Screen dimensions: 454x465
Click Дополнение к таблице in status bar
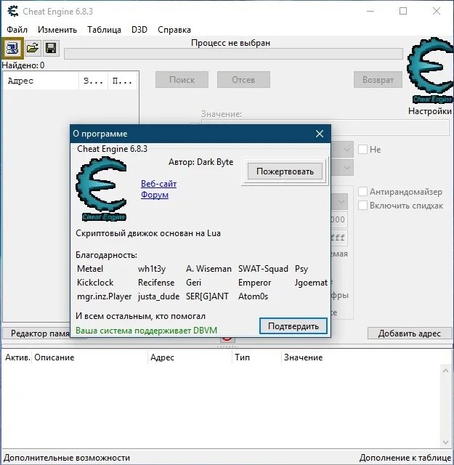click(405, 458)
